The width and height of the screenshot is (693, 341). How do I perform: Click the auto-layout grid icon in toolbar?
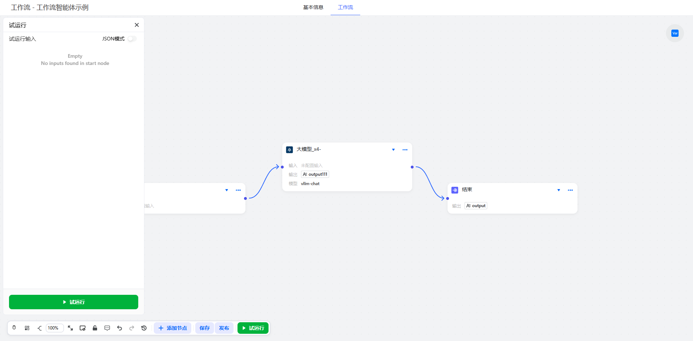click(27, 328)
